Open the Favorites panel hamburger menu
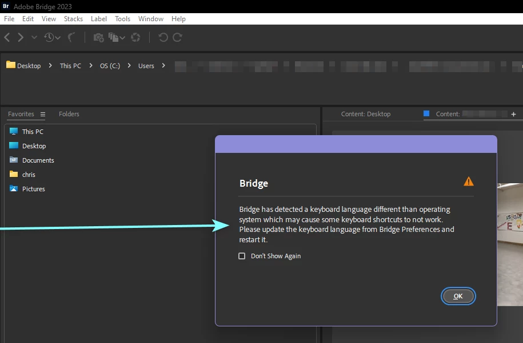The image size is (523, 343). pos(43,115)
